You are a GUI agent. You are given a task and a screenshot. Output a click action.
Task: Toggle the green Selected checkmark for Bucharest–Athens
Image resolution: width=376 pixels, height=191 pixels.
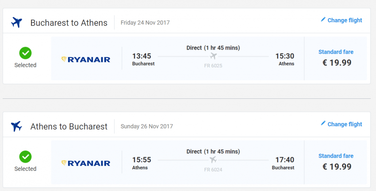pos(25,53)
